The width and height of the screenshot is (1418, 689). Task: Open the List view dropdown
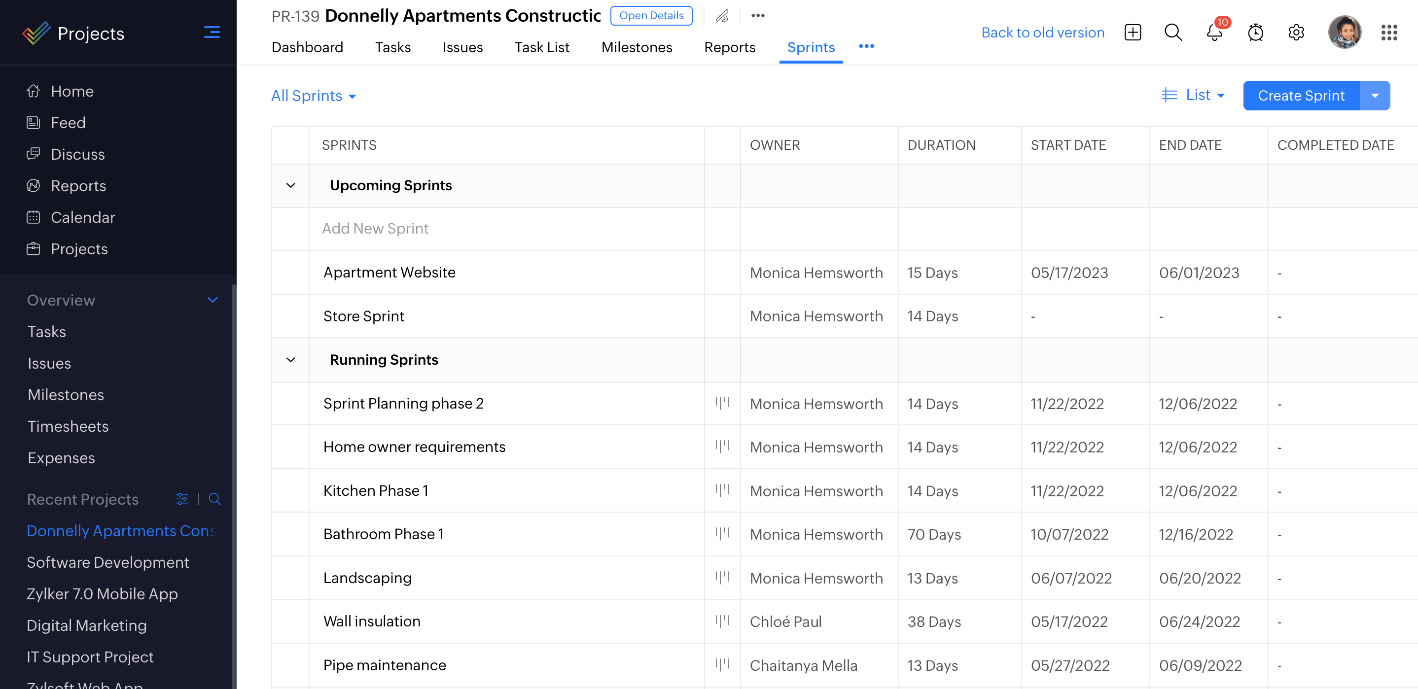tap(1193, 96)
